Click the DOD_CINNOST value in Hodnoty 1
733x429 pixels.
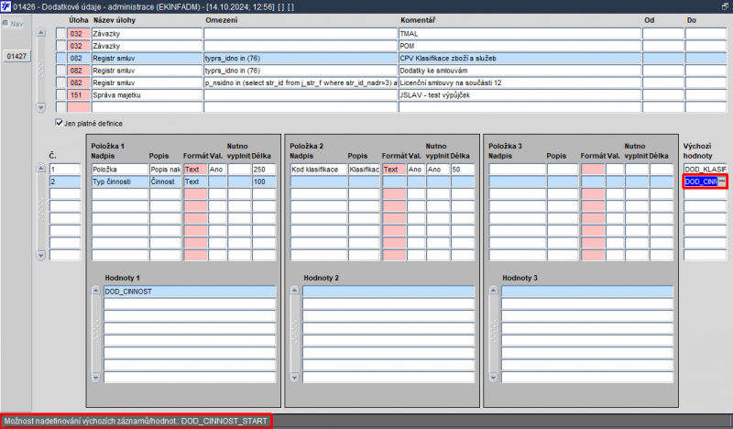(x=189, y=291)
